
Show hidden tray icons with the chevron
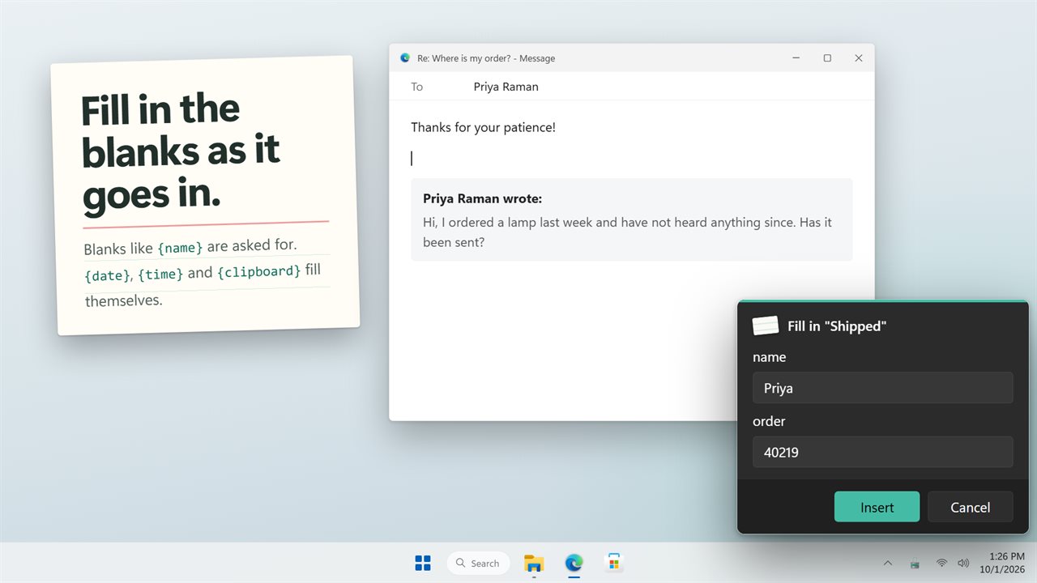coord(888,563)
